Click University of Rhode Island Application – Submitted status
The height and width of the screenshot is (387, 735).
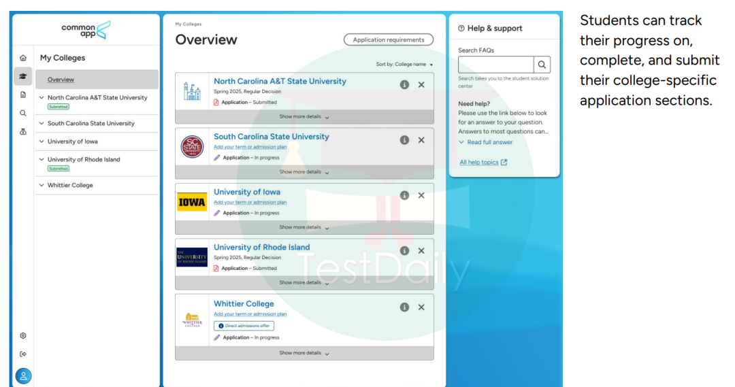(x=245, y=268)
